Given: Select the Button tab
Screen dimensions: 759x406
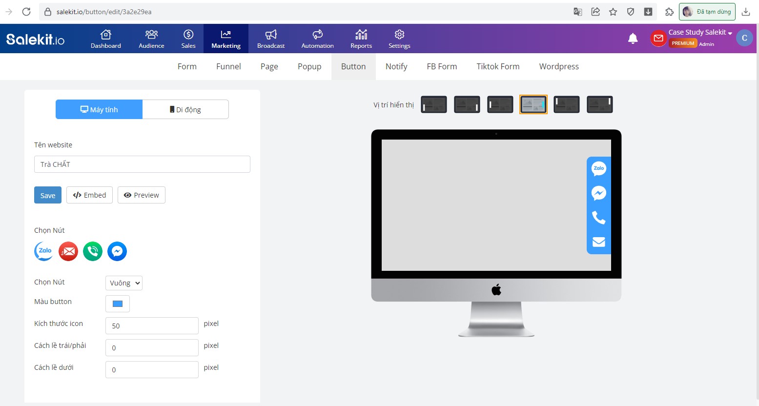Looking at the screenshot, I should (x=353, y=66).
